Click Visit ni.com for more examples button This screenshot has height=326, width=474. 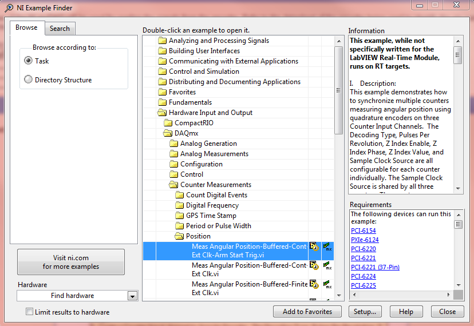pos(71,262)
